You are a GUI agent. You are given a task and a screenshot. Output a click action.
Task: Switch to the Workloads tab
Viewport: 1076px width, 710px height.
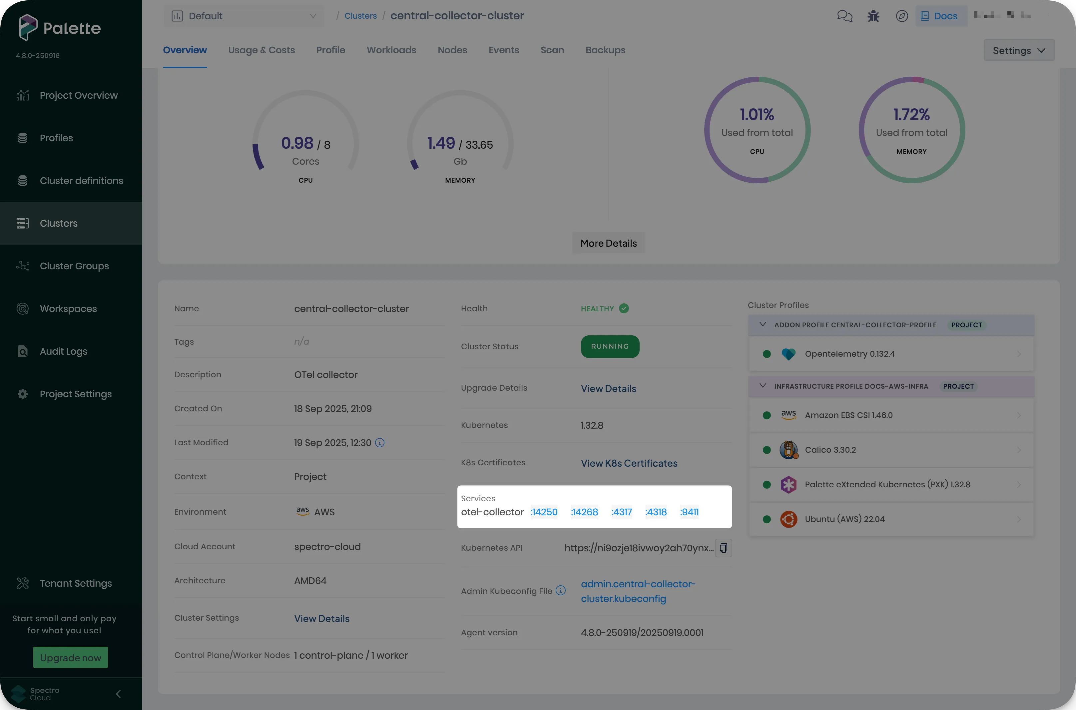pyautogui.click(x=391, y=50)
